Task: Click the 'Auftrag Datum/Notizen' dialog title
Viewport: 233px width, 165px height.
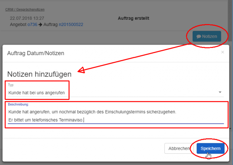Action: point(36,53)
